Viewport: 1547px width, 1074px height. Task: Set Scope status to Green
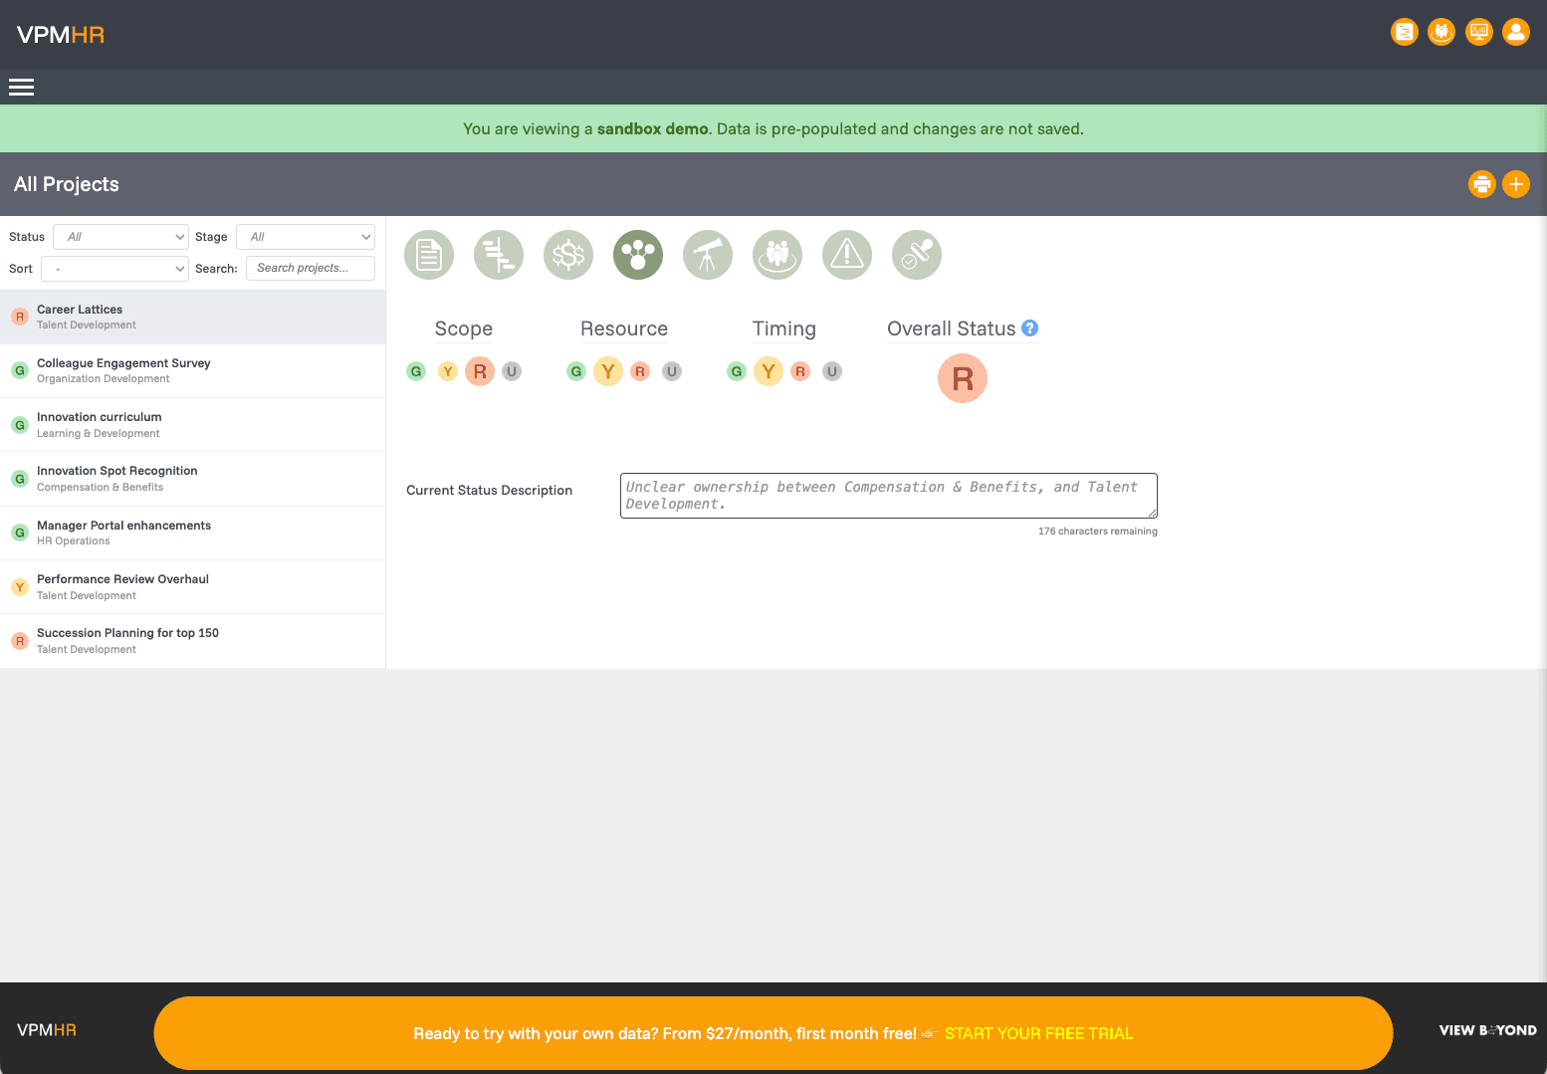416,371
